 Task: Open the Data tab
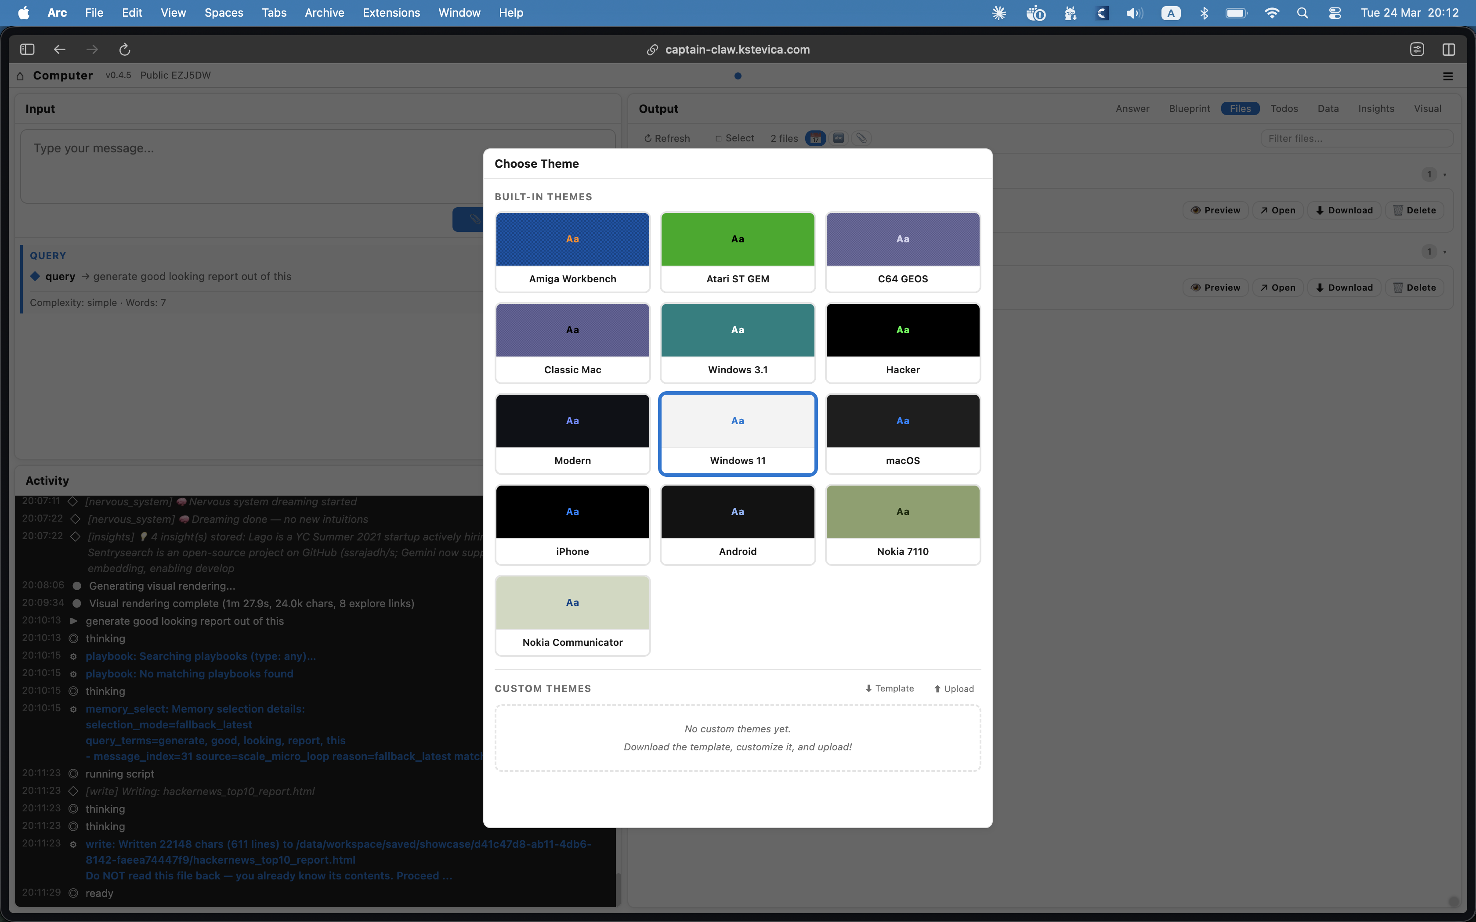tap(1328, 108)
